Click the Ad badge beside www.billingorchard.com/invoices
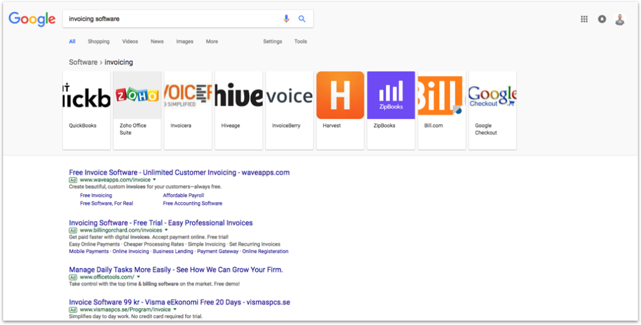 [x=73, y=230]
